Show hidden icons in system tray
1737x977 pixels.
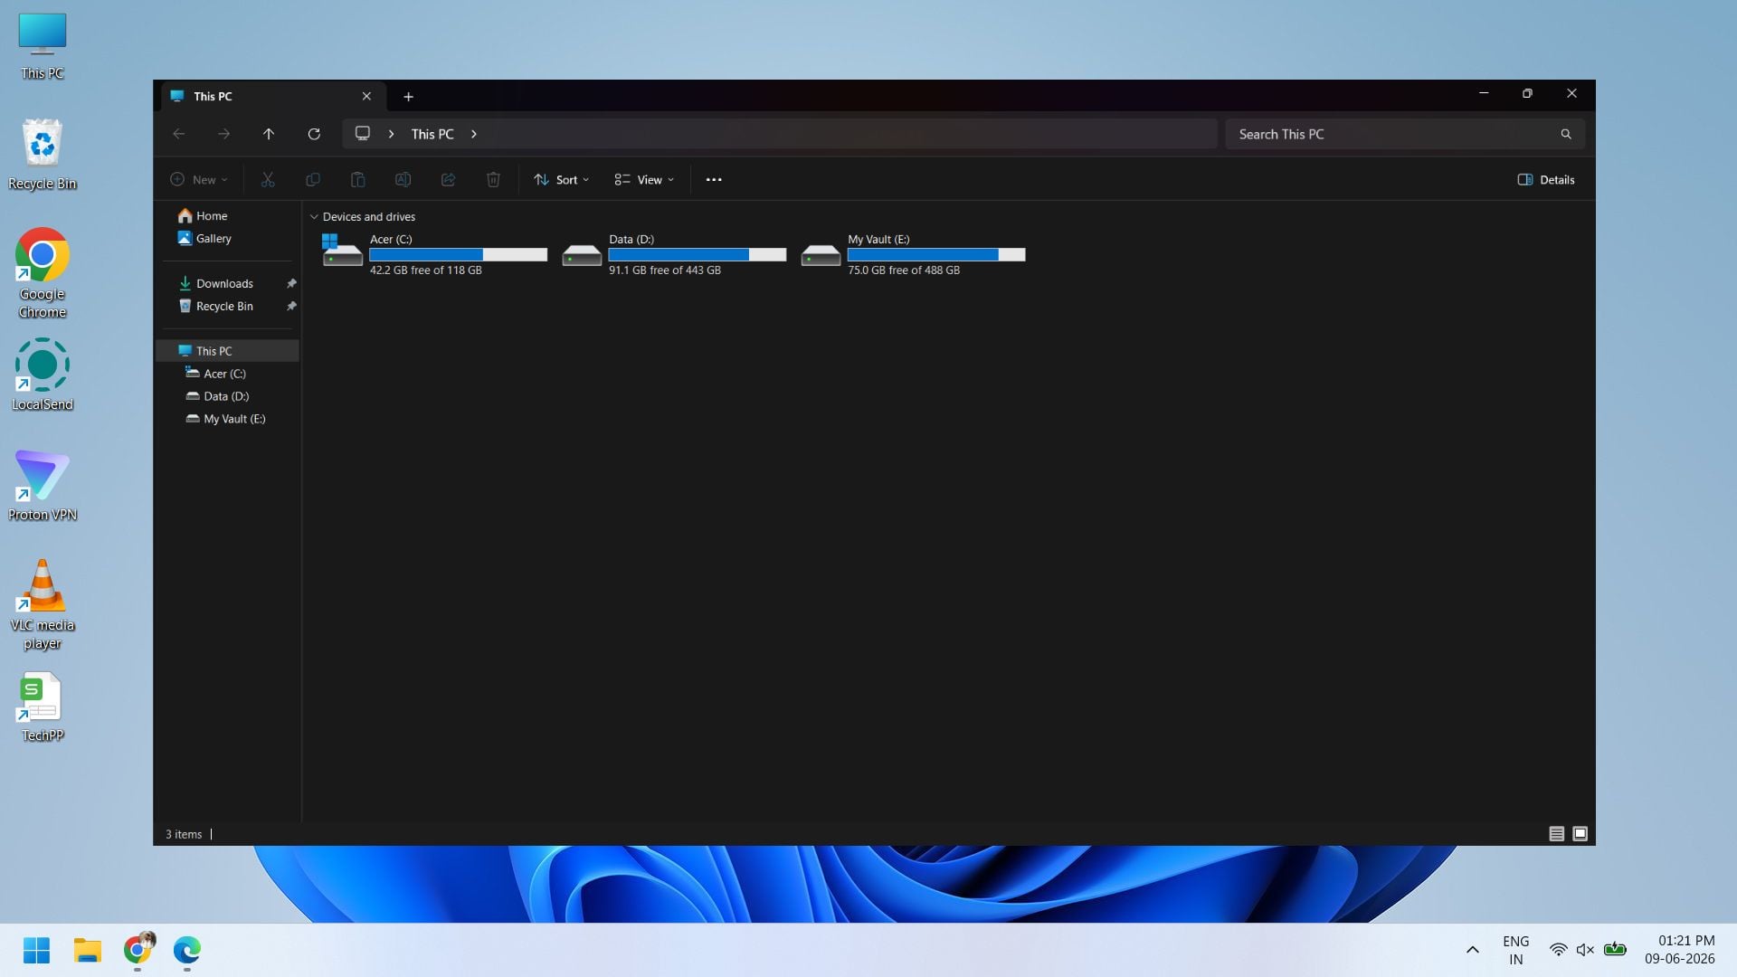tap(1473, 950)
